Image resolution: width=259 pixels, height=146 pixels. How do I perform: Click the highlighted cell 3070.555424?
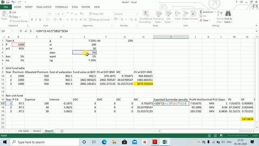143,84
